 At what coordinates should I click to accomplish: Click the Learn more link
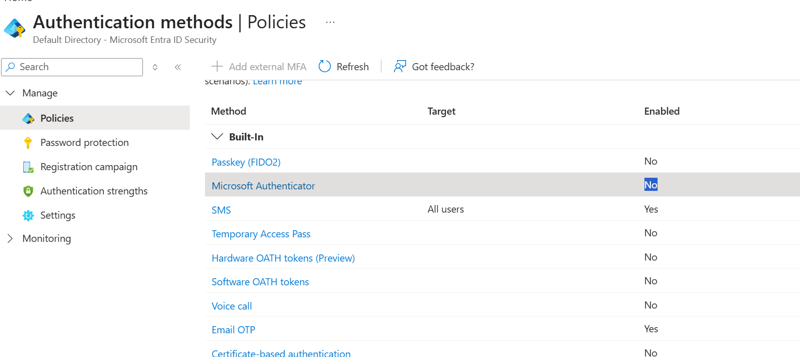[277, 82]
